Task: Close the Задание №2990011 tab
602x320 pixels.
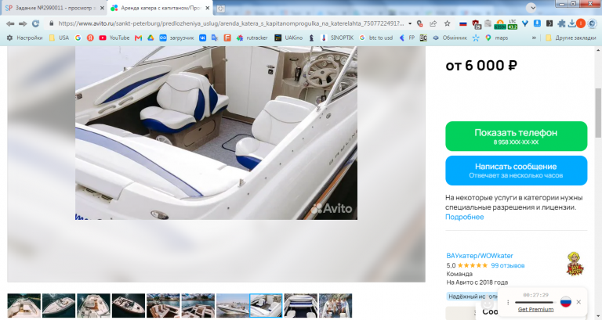Action: coord(102,8)
